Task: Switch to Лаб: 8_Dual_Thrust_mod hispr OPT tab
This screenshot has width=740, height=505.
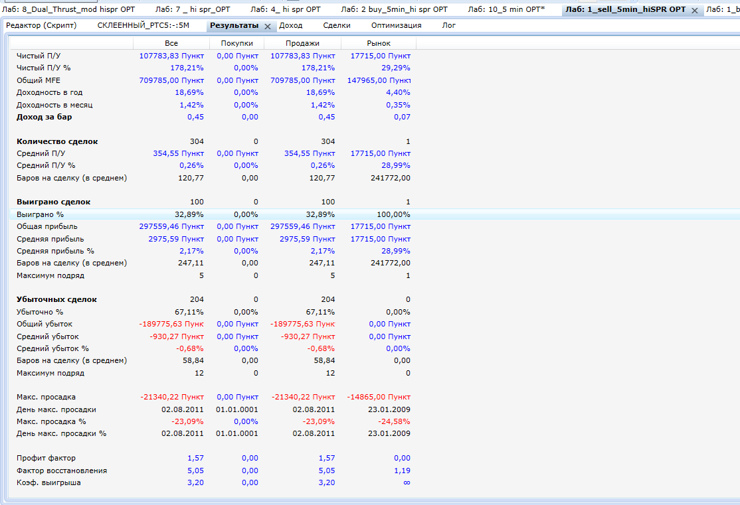Action: click(68, 10)
